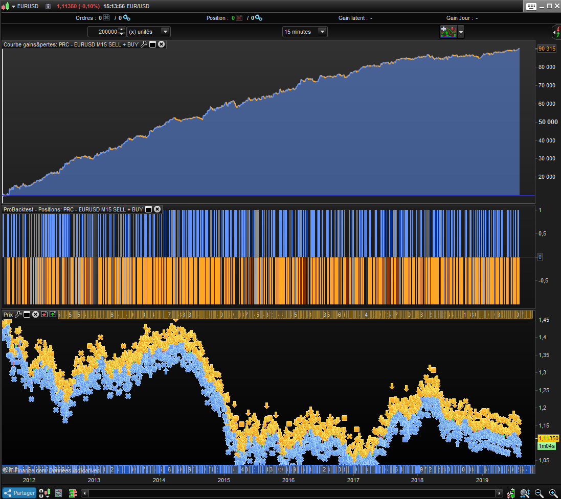Expand the indicator add button dropdown arrow
Screen dimensions: 561x499
461,32
